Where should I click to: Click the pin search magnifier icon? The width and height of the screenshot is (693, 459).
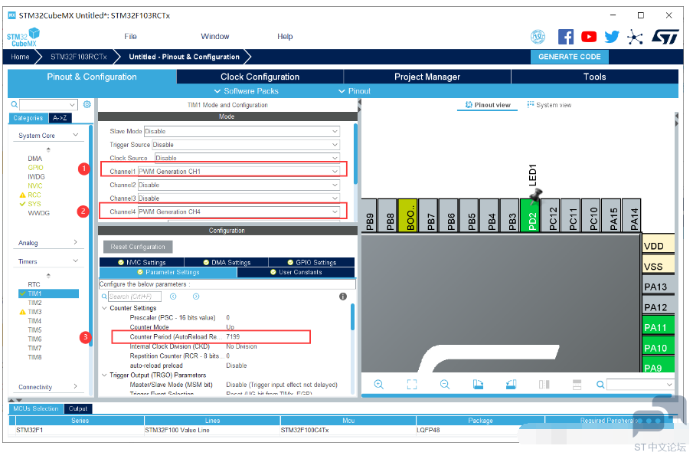(600, 385)
